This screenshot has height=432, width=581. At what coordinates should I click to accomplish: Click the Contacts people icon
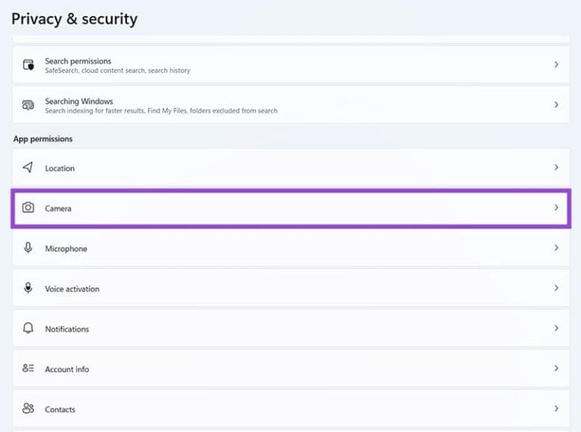coord(28,409)
